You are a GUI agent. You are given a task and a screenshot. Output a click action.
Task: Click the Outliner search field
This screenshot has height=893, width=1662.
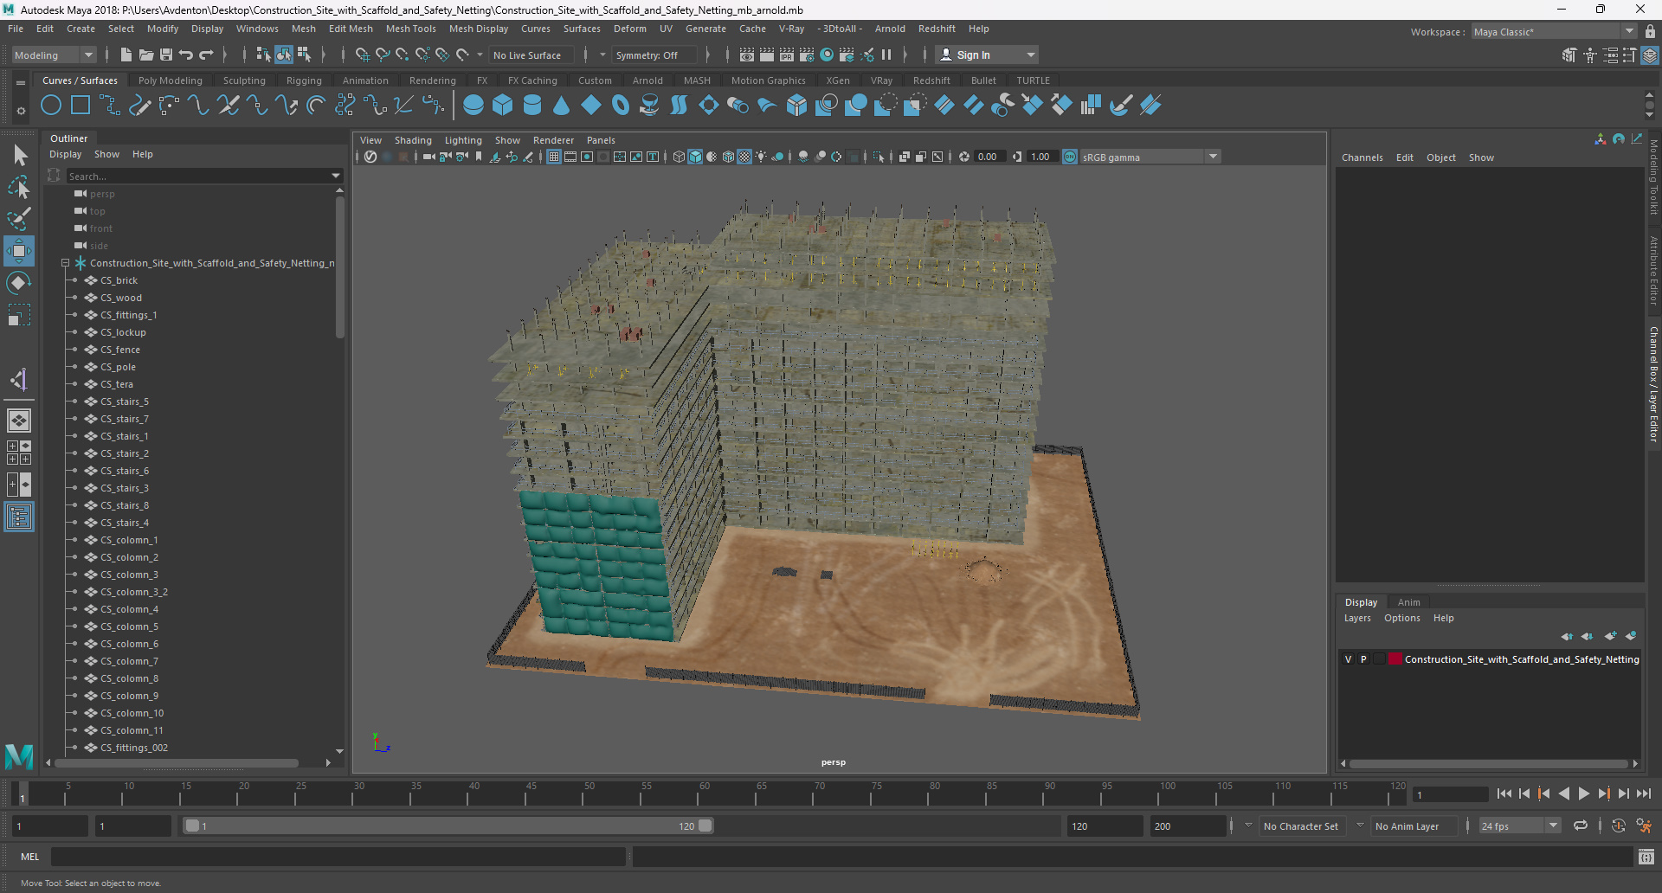click(199, 176)
